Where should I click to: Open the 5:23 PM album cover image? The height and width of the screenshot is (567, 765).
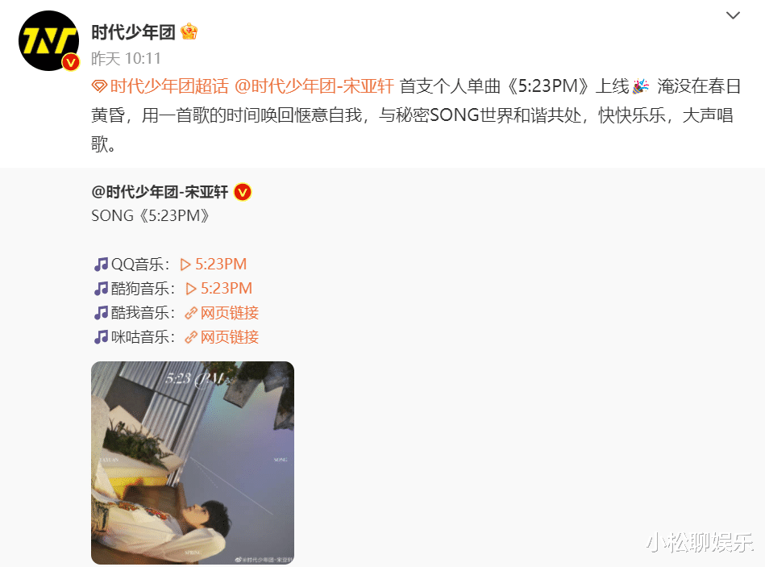click(193, 463)
